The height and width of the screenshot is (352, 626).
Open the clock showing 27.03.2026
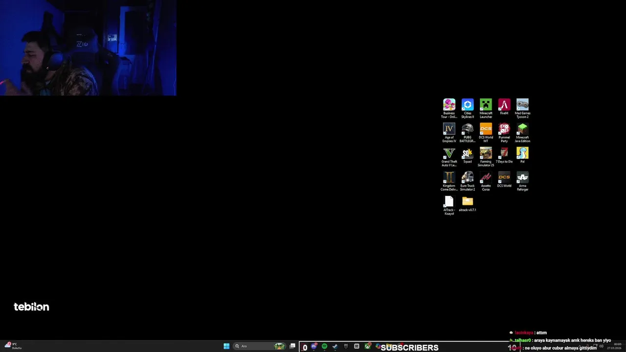tap(614, 346)
